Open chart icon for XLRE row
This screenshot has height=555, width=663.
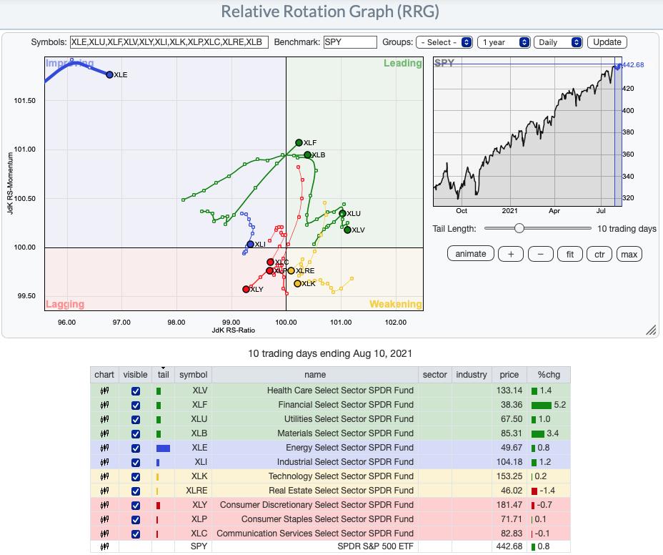[104, 491]
